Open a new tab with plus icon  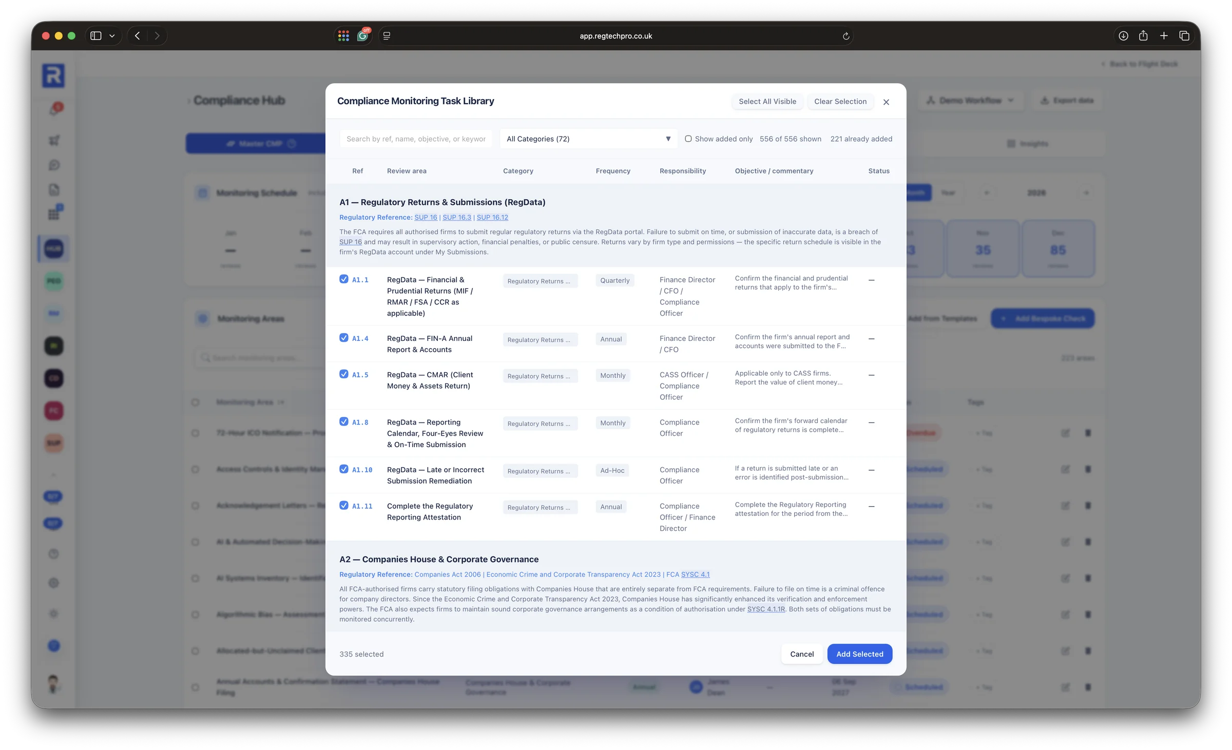[1164, 36]
